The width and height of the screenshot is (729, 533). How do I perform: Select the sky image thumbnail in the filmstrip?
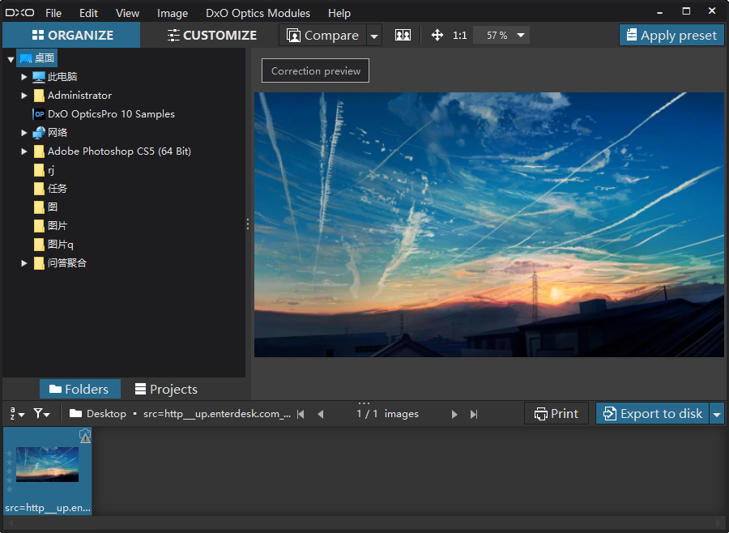(48, 464)
